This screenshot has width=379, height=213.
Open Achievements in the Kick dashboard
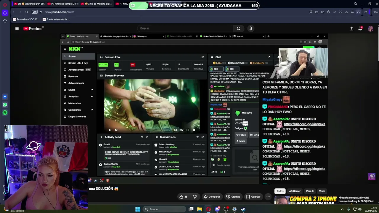[x=78, y=83]
